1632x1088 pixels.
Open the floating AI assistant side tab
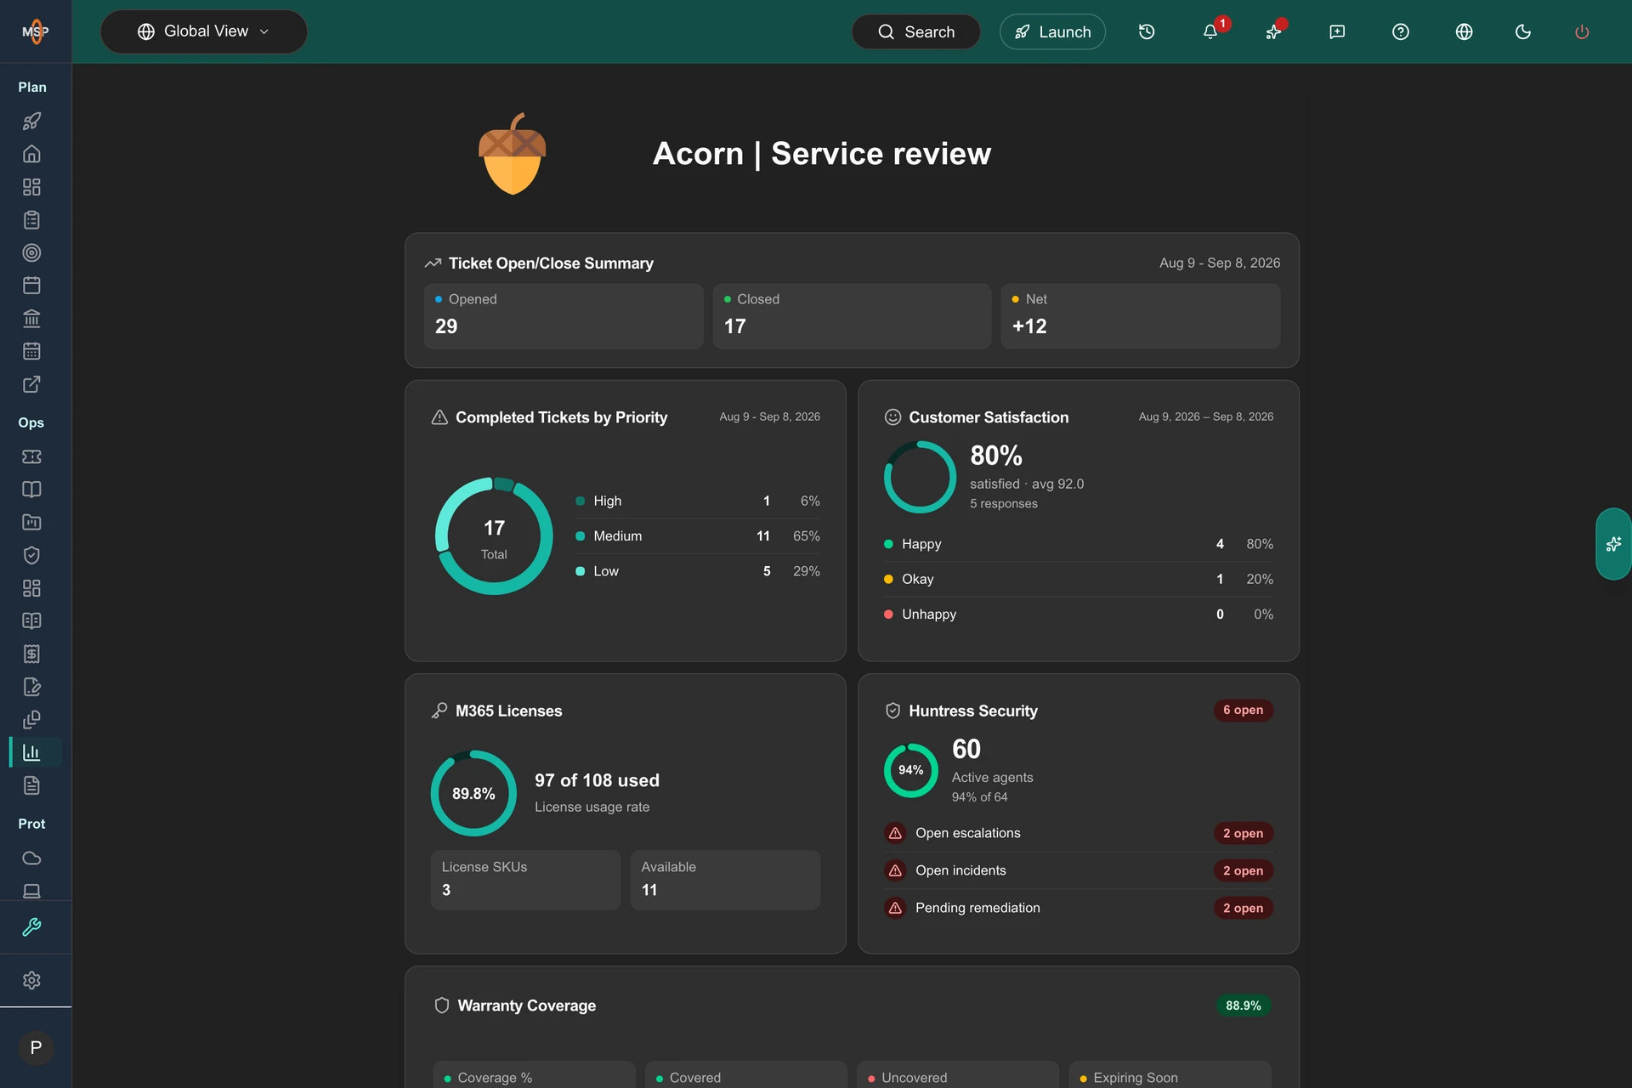coord(1613,544)
